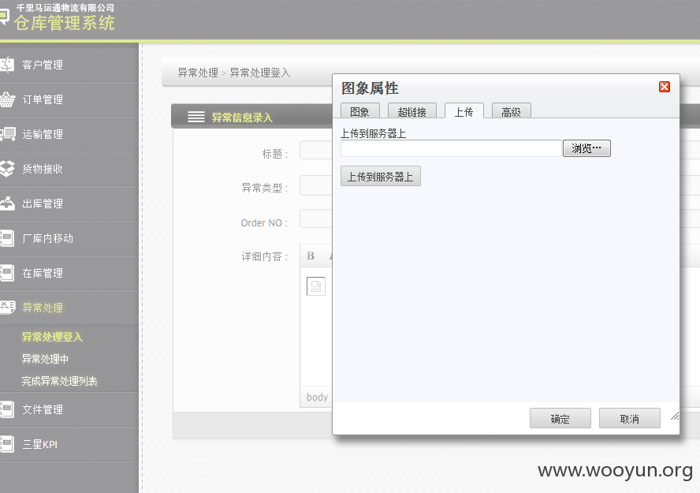
Task: Switch to the 图象 tab
Action: [x=359, y=112]
